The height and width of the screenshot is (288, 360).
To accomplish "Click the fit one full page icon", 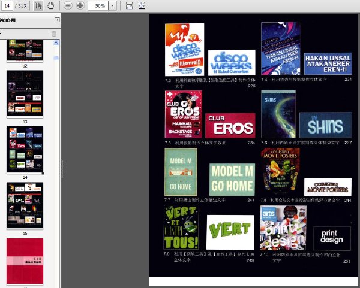I will coord(142,5).
